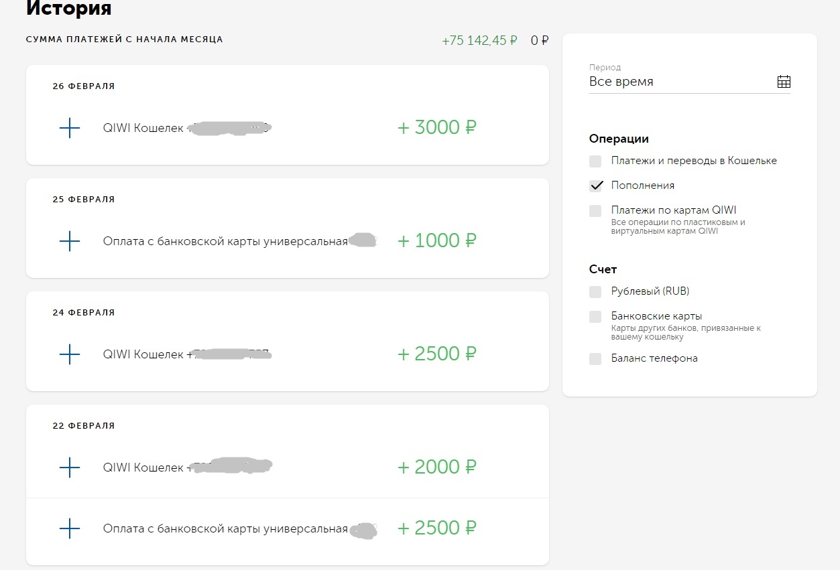The image size is (840, 570).
Task: Open the calendar icon in Период field
Action: click(784, 82)
